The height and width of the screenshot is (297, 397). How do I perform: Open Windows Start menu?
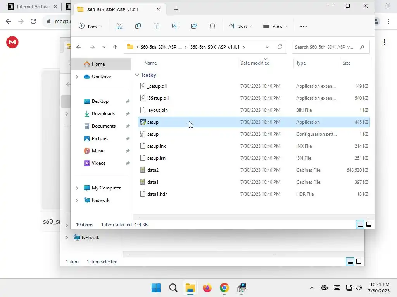156,288
